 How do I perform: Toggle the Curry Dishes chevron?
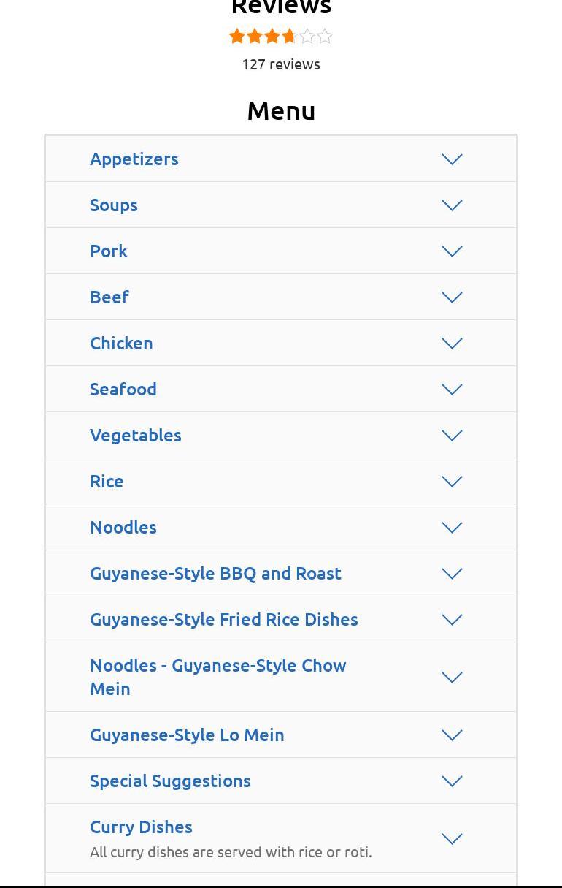(452, 839)
